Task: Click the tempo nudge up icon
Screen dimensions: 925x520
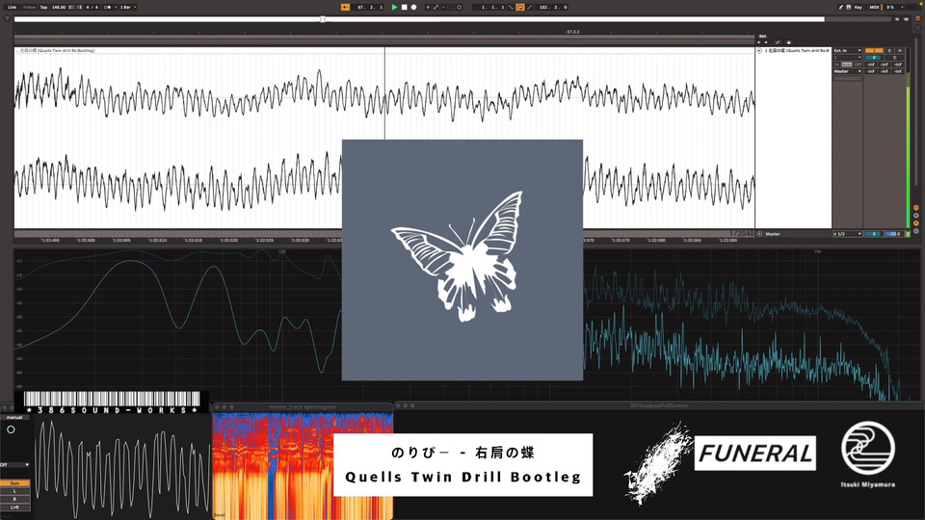Action: pos(79,7)
